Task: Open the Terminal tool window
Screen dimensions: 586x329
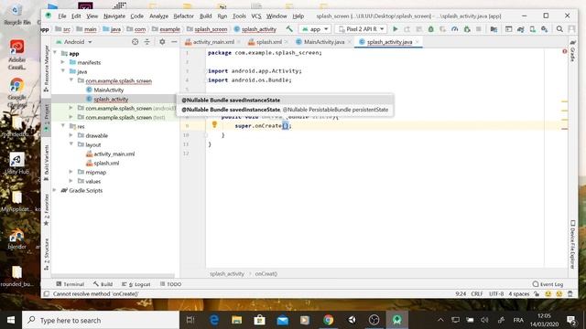Action: click(70, 284)
